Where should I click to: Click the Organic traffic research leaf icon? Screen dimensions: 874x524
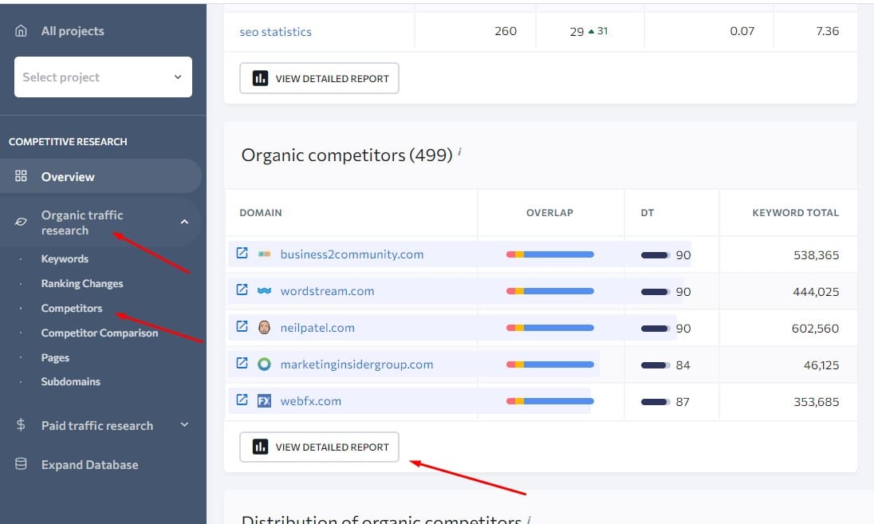[x=21, y=222]
